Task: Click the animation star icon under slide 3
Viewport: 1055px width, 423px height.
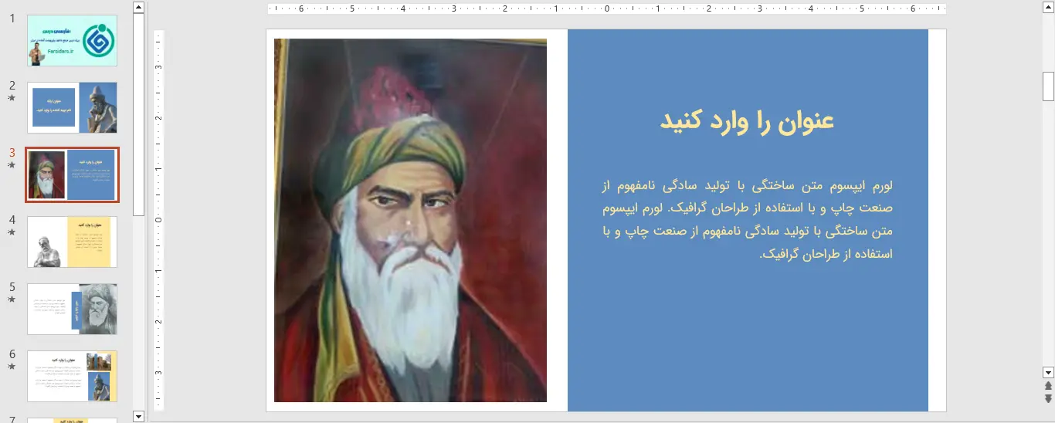Action: (12, 165)
